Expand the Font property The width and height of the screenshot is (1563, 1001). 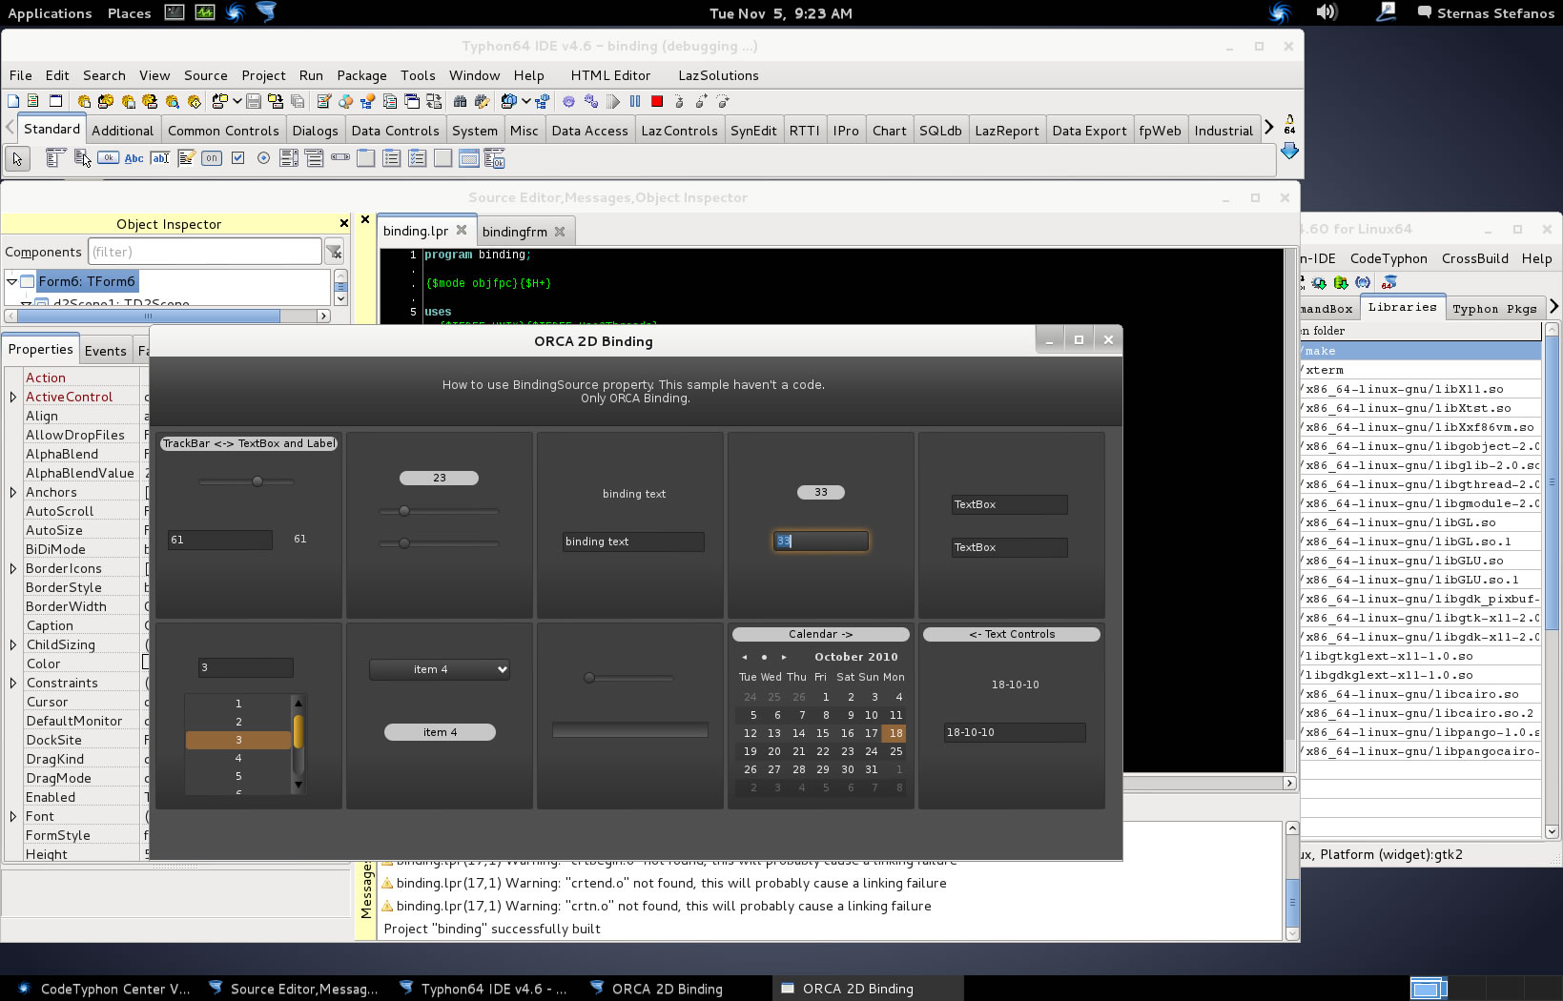coord(12,816)
